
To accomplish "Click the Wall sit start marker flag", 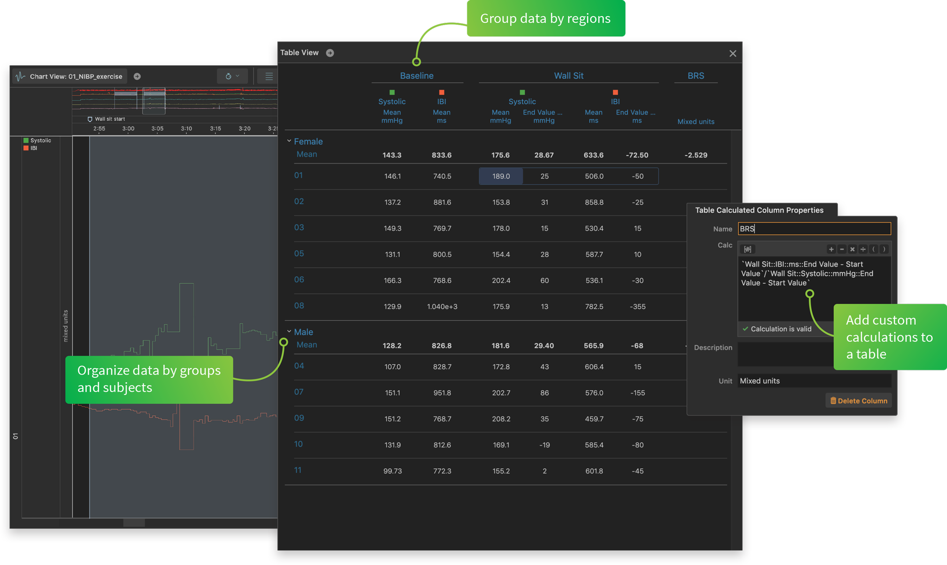I will click(90, 119).
